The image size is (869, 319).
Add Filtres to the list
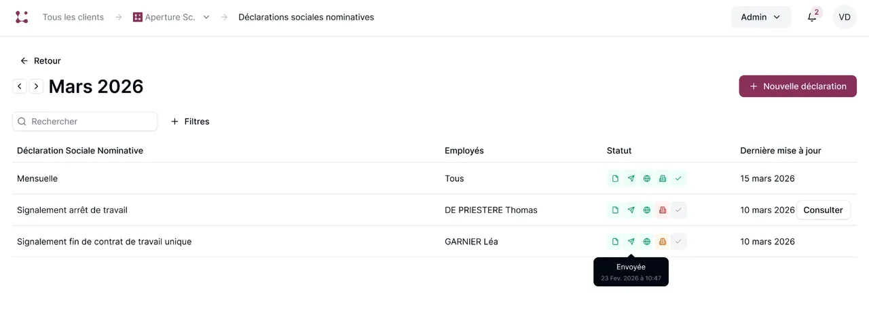point(190,121)
